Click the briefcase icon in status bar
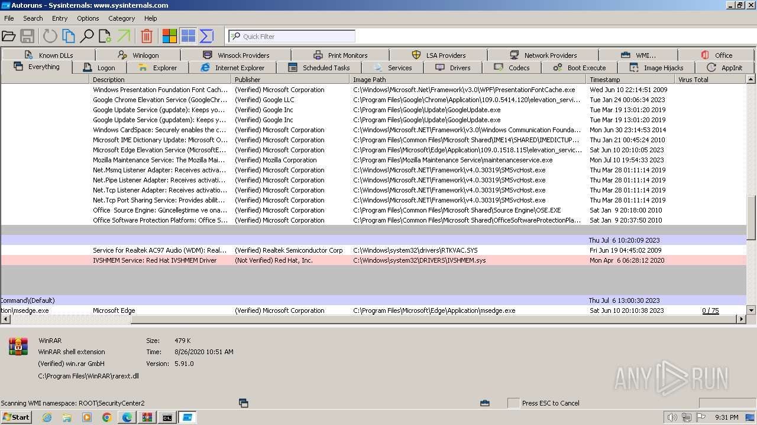This screenshot has width=757, height=425. click(x=485, y=403)
